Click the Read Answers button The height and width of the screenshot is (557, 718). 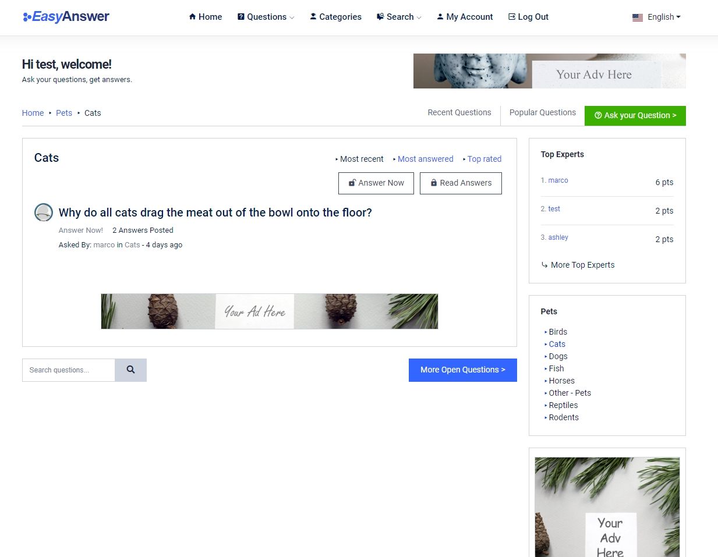pyautogui.click(x=461, y=183)
